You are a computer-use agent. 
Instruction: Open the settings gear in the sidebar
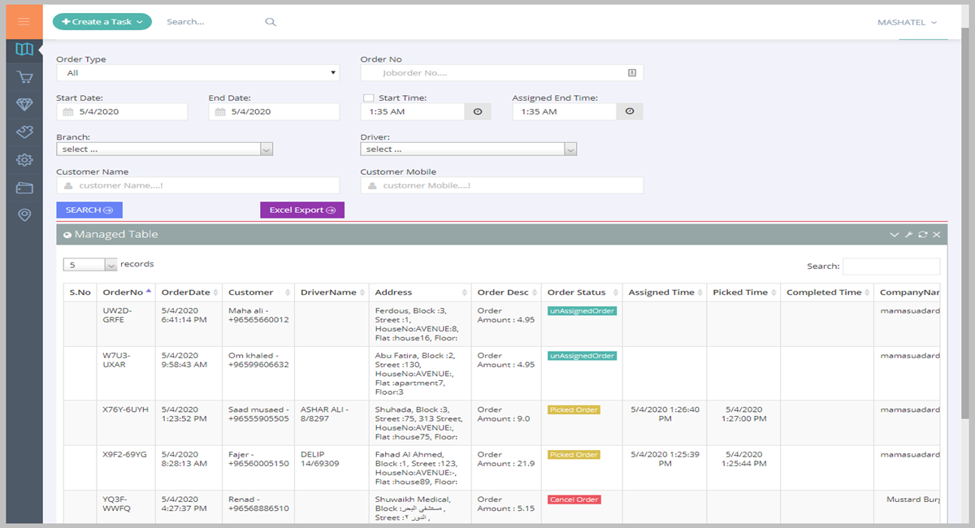coord(24,160)
